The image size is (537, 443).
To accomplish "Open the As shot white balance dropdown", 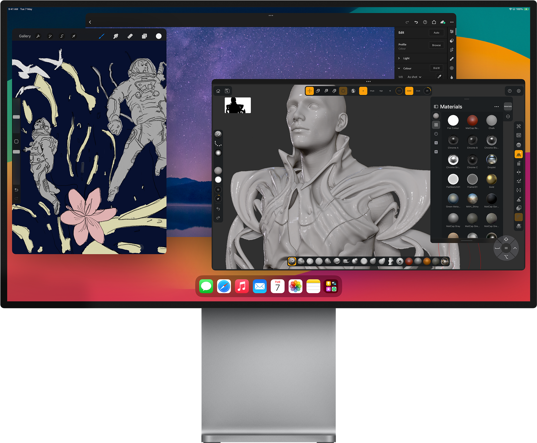I will pos(414,77).
